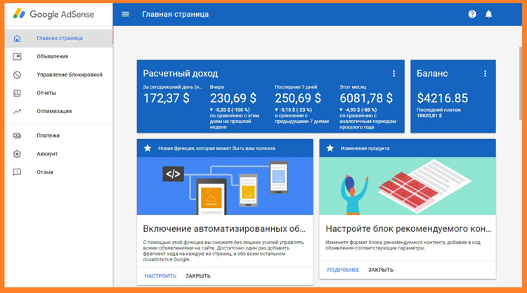
Task: Click the Последний платеж 18620,81 $ text
Action: [x=438, y=112]
